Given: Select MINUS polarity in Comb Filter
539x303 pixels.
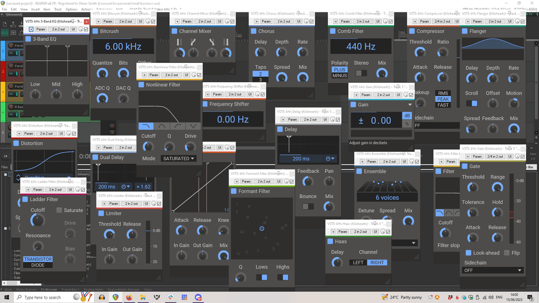Looking at the screenshot, I should click(x=340, y=75).
